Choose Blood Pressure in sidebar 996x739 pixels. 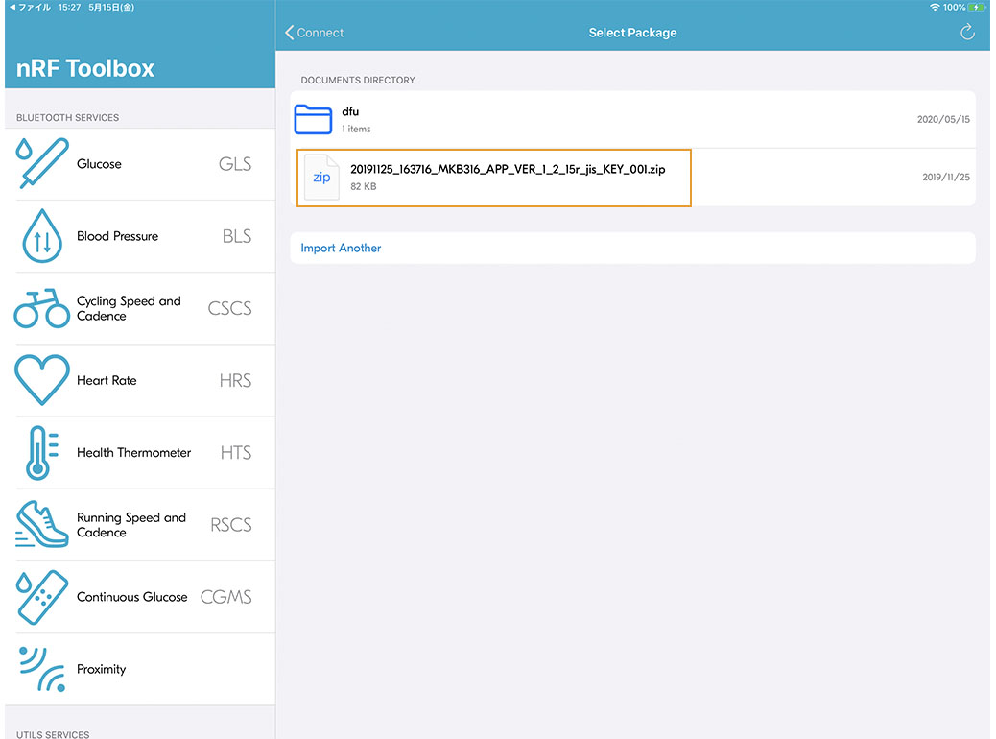[x=117, y=236]
